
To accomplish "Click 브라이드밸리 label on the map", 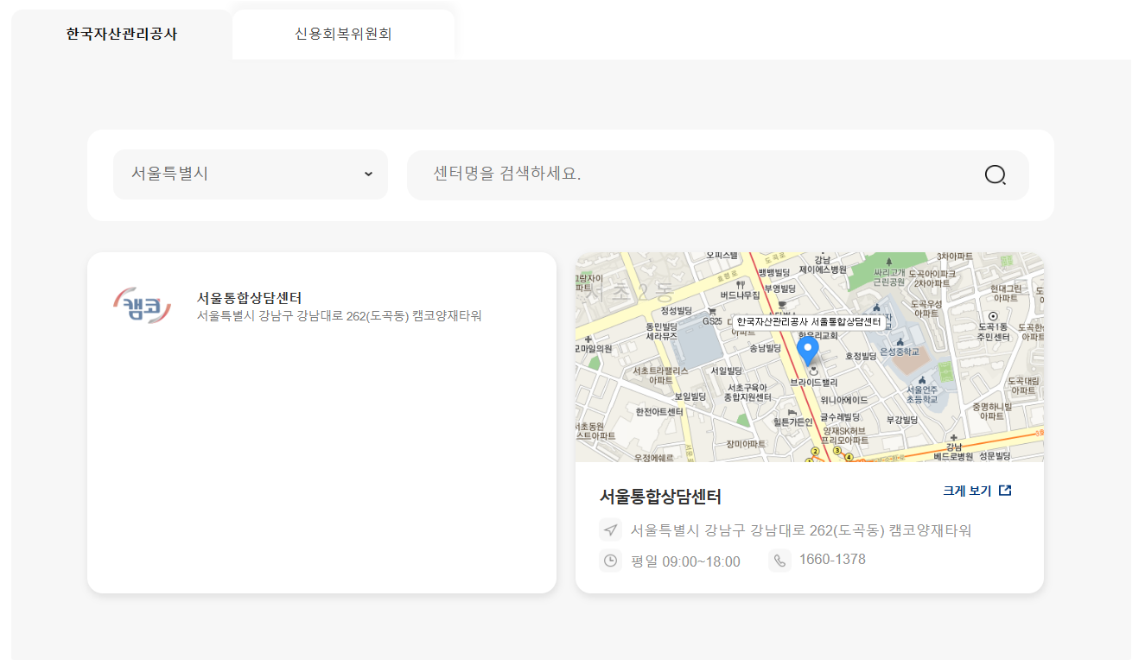I will pyautogui.click(x=813, y=382).
